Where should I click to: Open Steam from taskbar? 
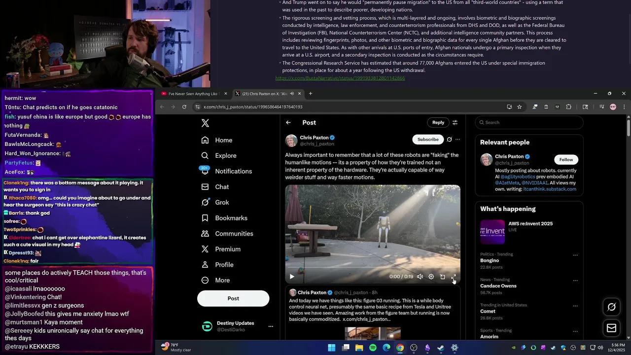coord(441,348)
